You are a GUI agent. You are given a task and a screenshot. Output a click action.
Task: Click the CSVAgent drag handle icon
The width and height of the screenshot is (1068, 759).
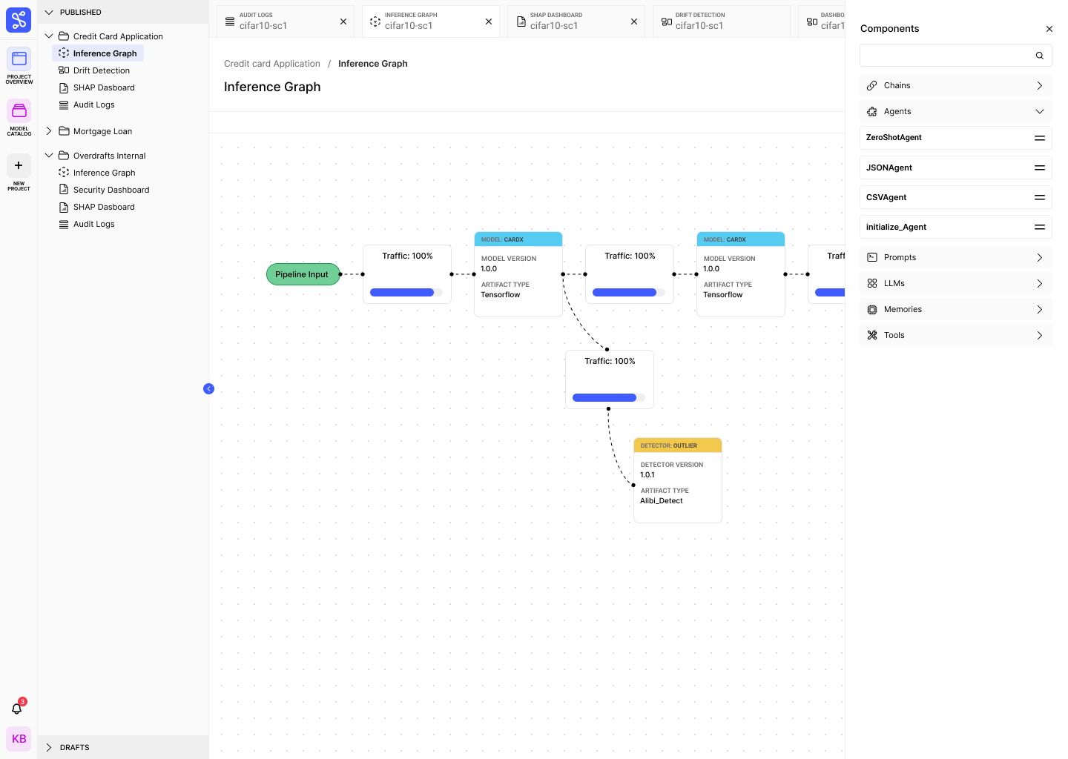pyautogui.click(x=1040, y=197)
